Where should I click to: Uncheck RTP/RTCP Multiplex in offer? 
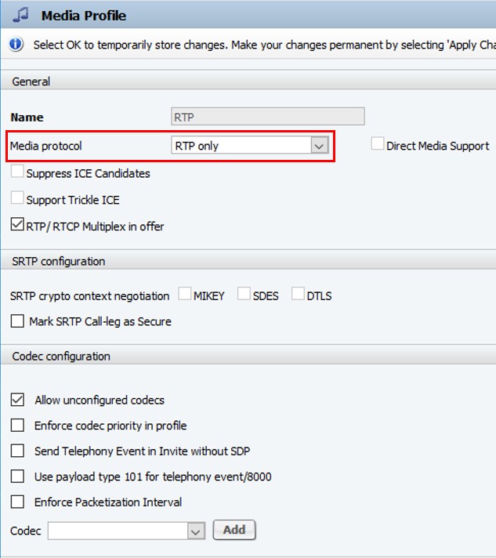coord(17,224)
